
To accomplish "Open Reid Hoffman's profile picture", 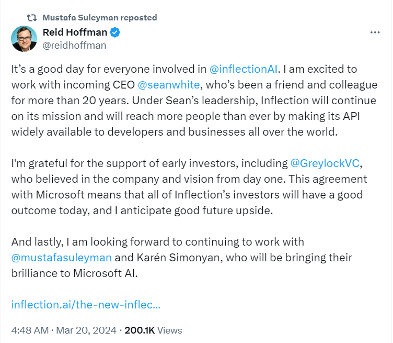I will tap(24, 39).
